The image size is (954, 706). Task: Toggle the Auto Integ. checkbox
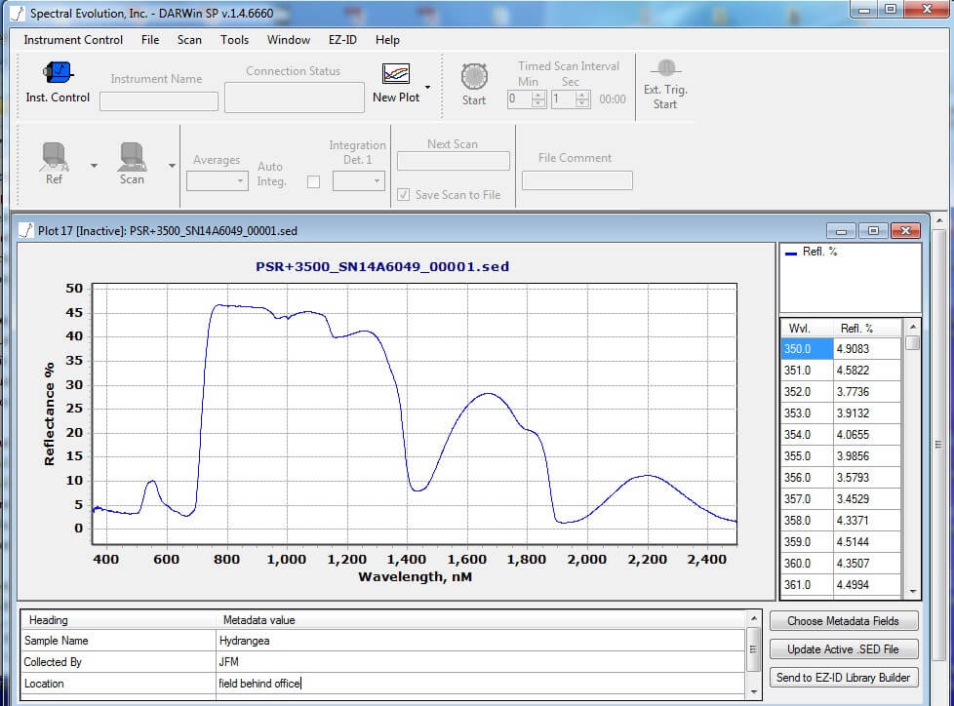pos(313,181)
